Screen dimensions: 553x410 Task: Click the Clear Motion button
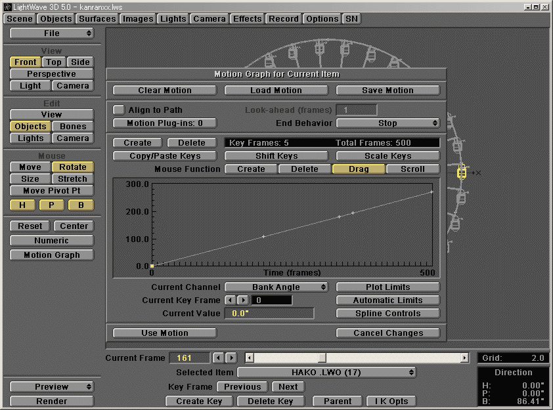point(164,90)
